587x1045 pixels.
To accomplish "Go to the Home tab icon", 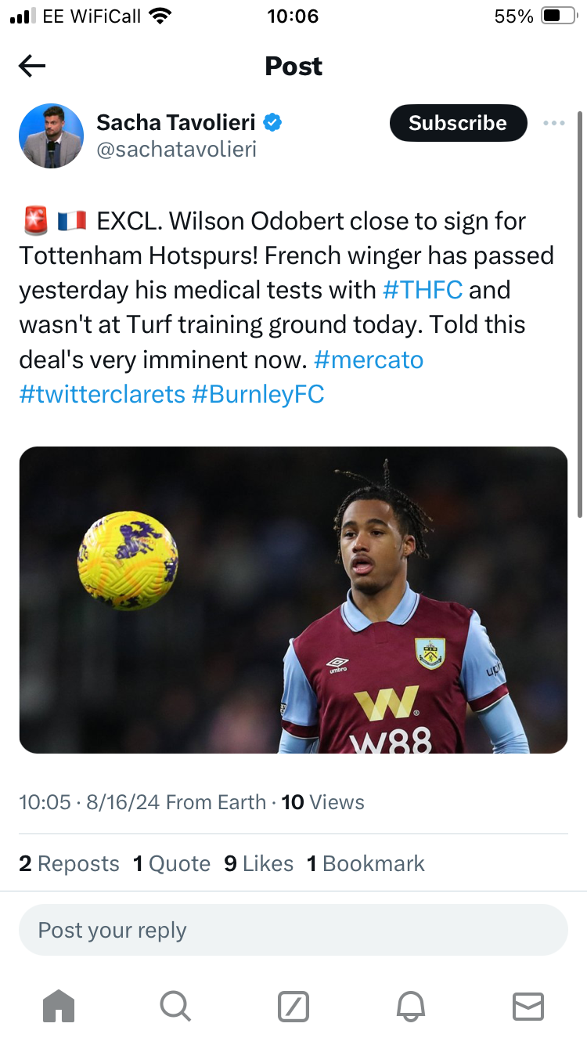I will [x=59, y=1006].
